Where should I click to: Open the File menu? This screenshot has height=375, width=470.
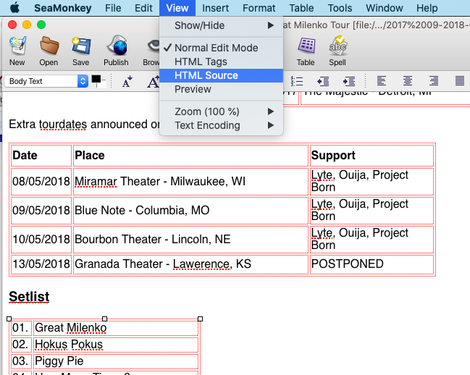(x=113, y=8)
